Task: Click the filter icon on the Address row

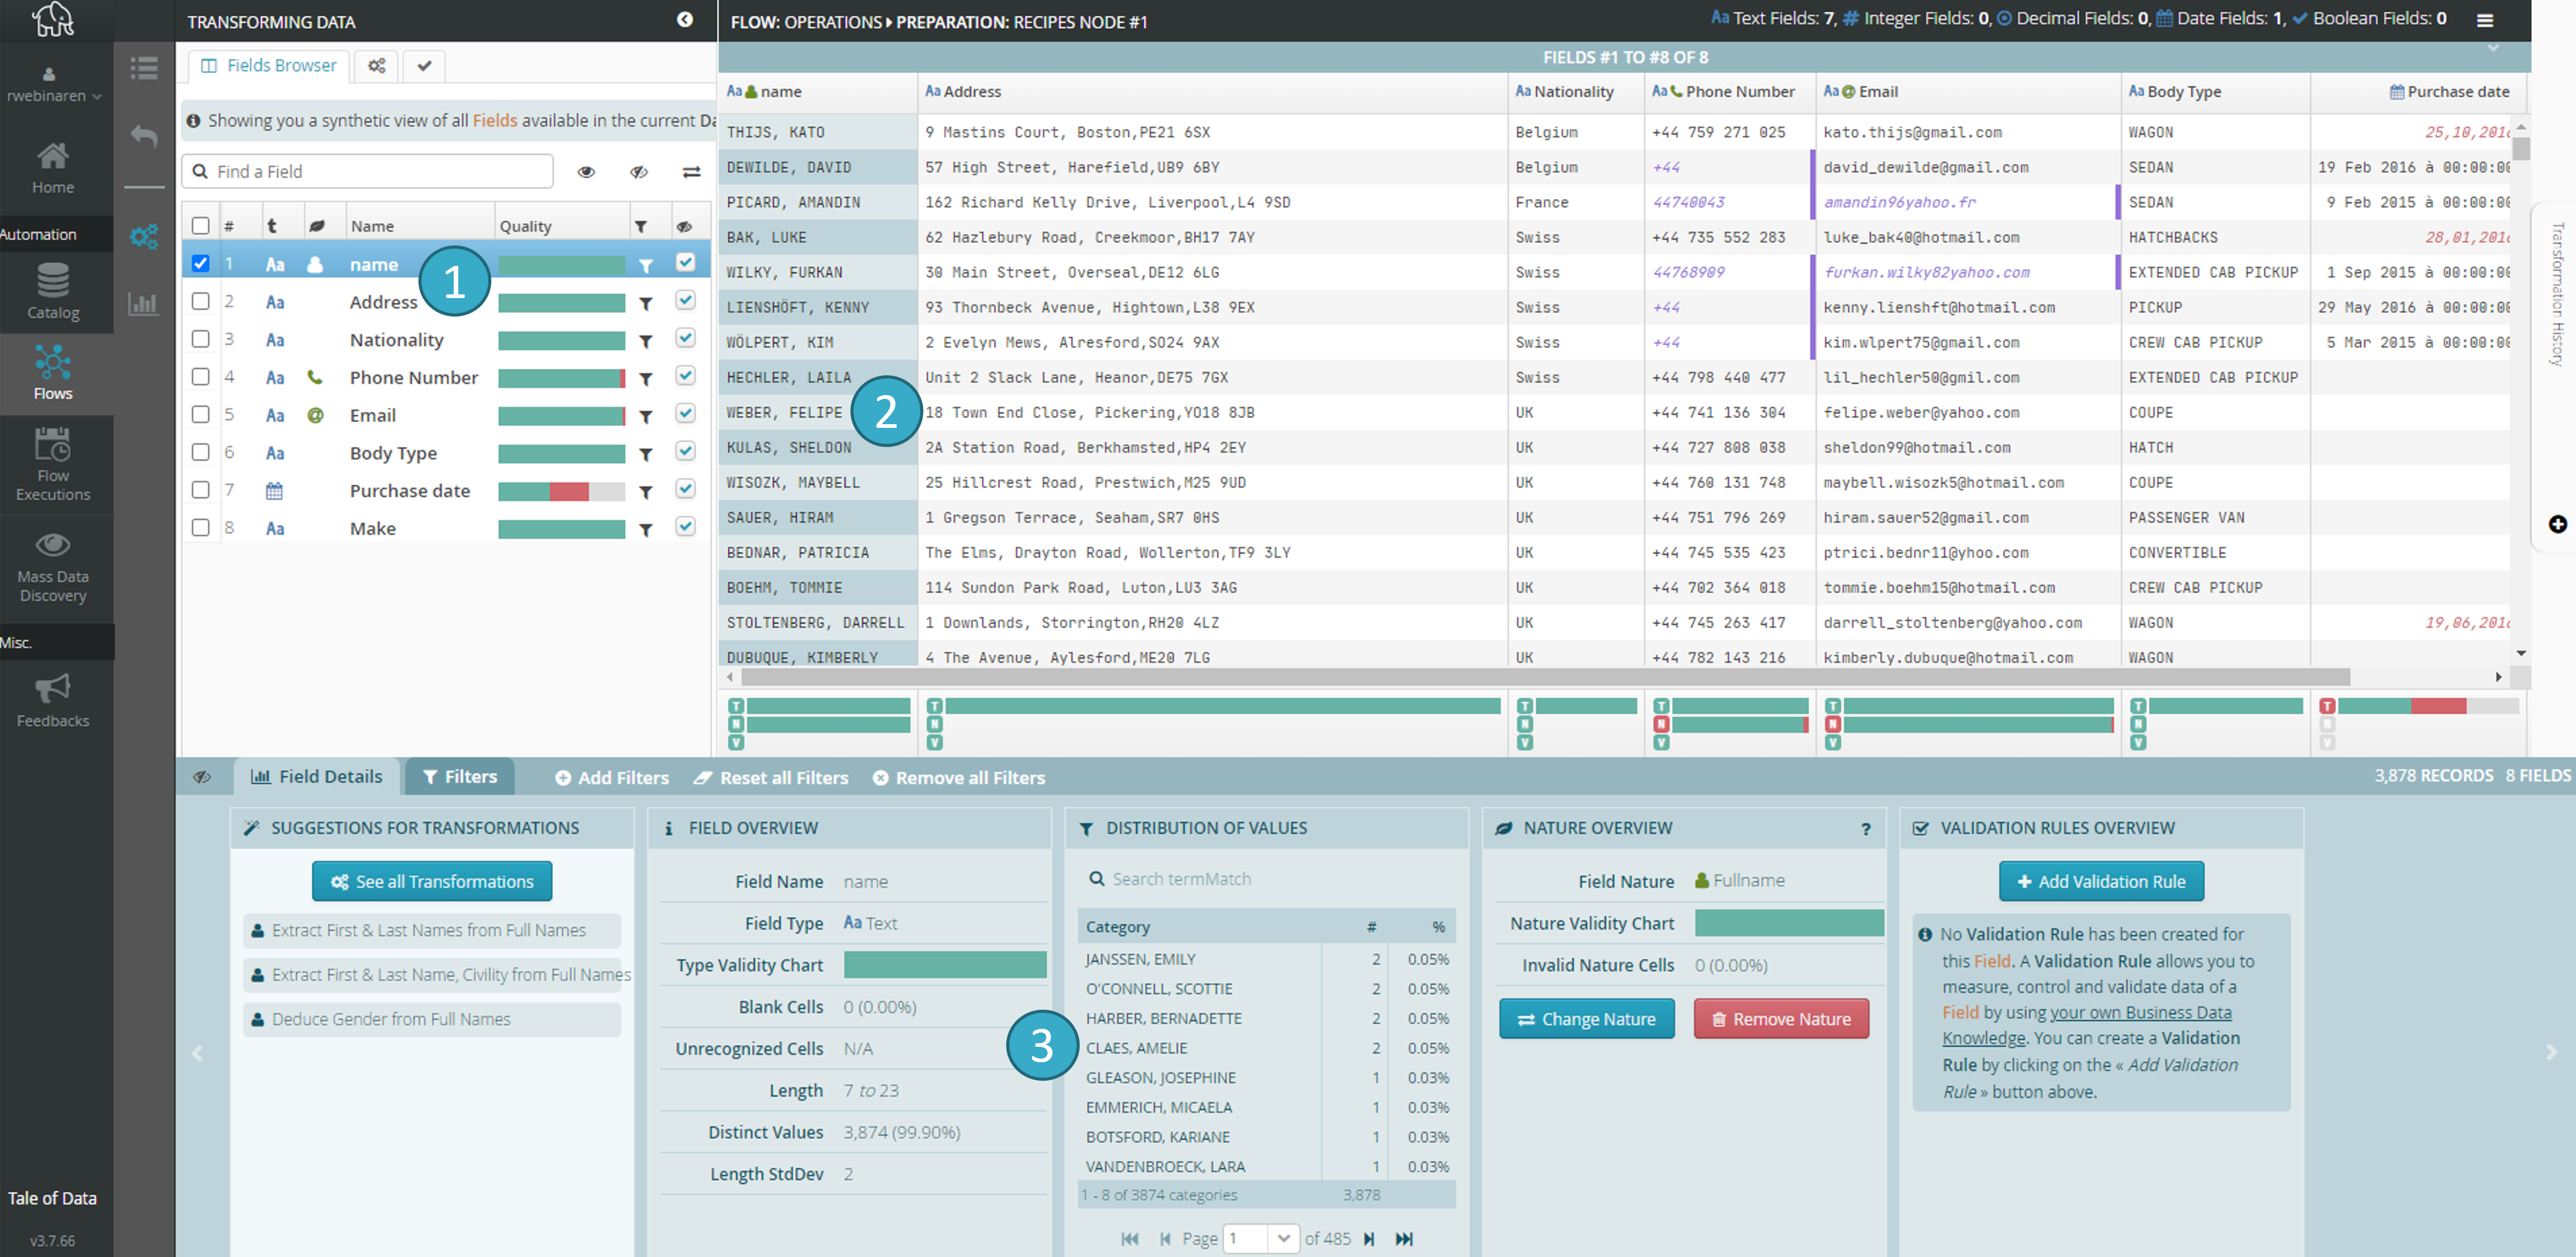Action: (646, 303)
